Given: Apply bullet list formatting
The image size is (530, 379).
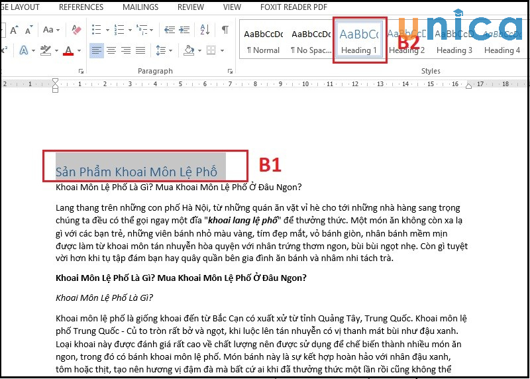Looking at the screenshot, I should tap(97, 30).
